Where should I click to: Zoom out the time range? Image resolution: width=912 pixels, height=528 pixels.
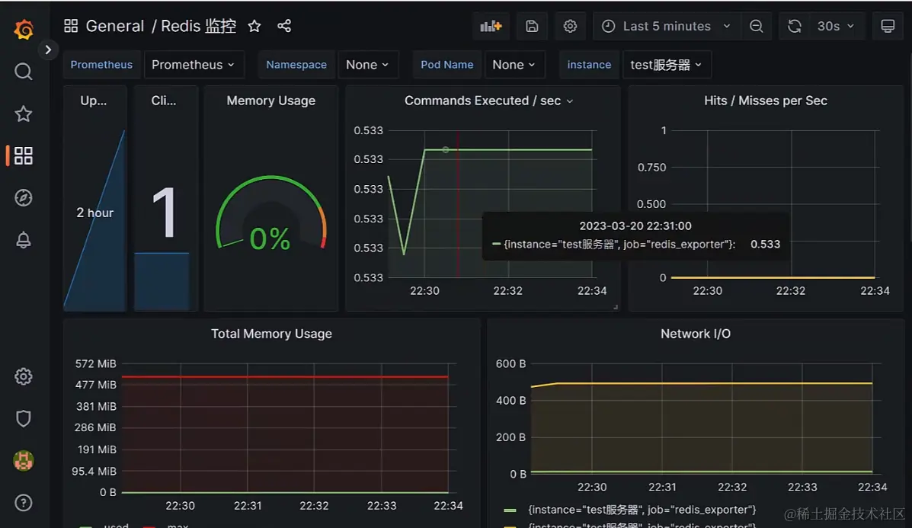click(x=756, y=26)
